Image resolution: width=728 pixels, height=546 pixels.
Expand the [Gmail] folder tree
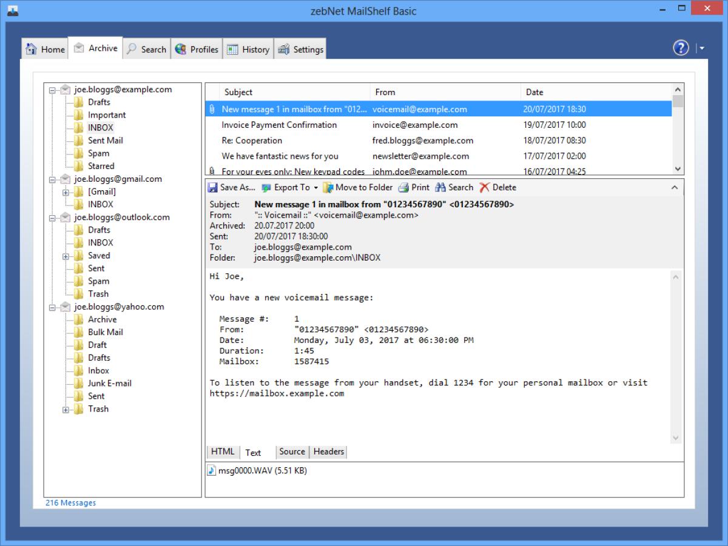coord(66,191)
